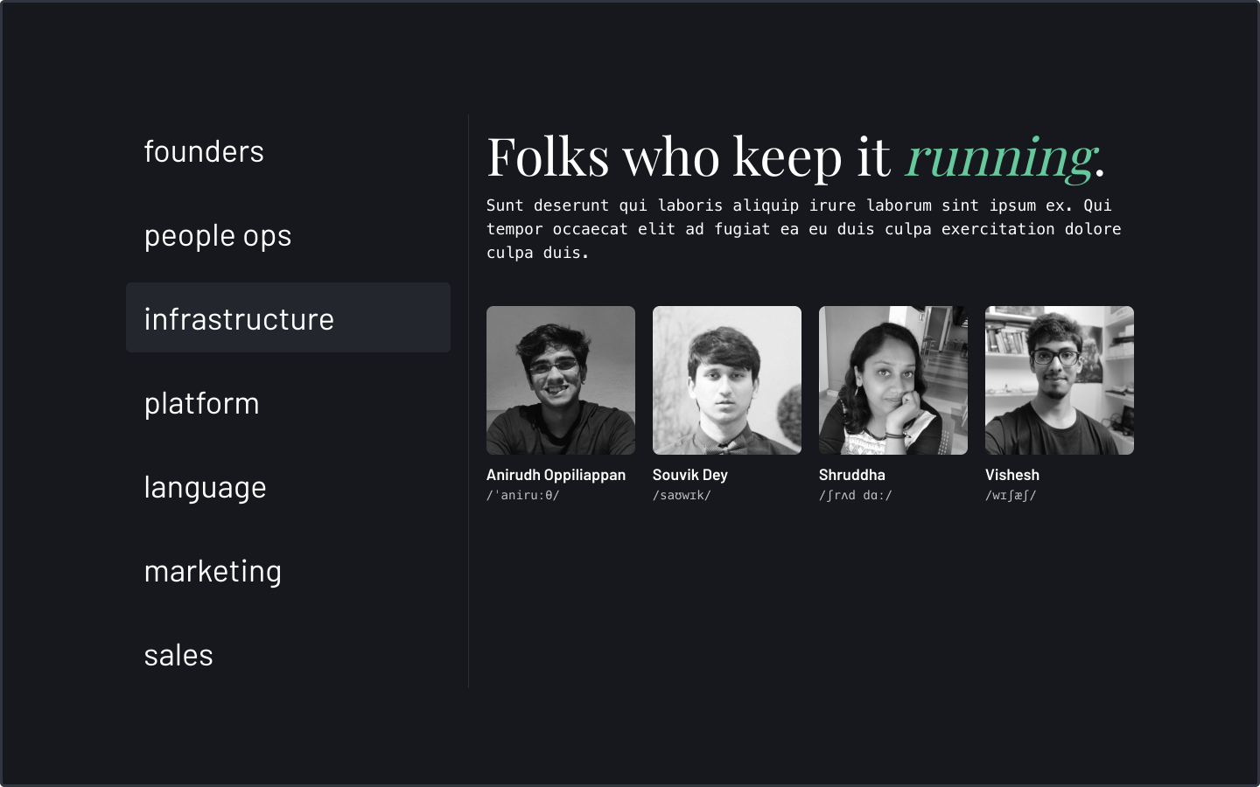The height and width of the screenshot is (787, 1260).
Task: Click Anirudh Oppiliappan's photo
Action: point(561,380)
